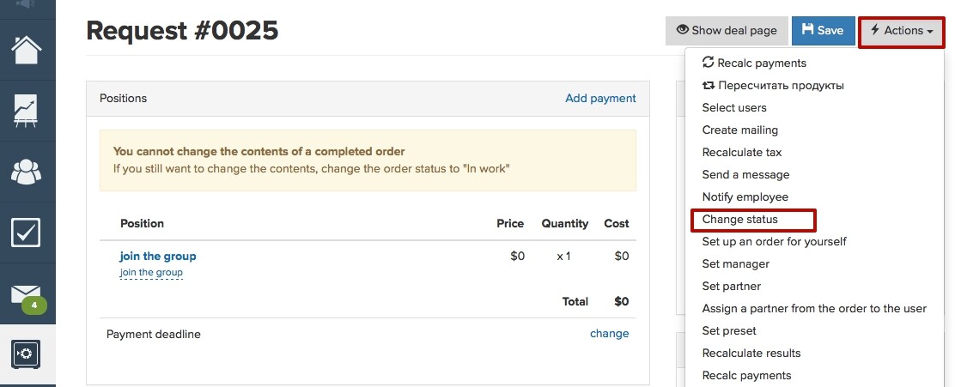Click the speaker icon atop the sidebar

(27, 4)
